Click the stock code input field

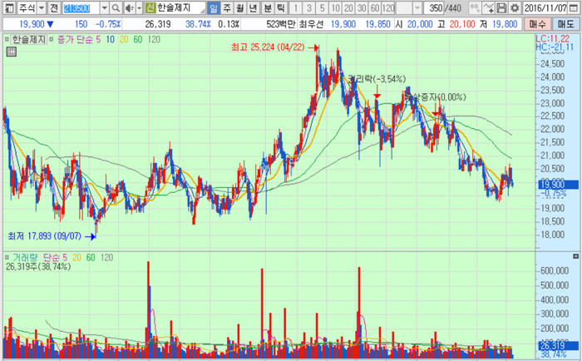click(x=81, y=7)
